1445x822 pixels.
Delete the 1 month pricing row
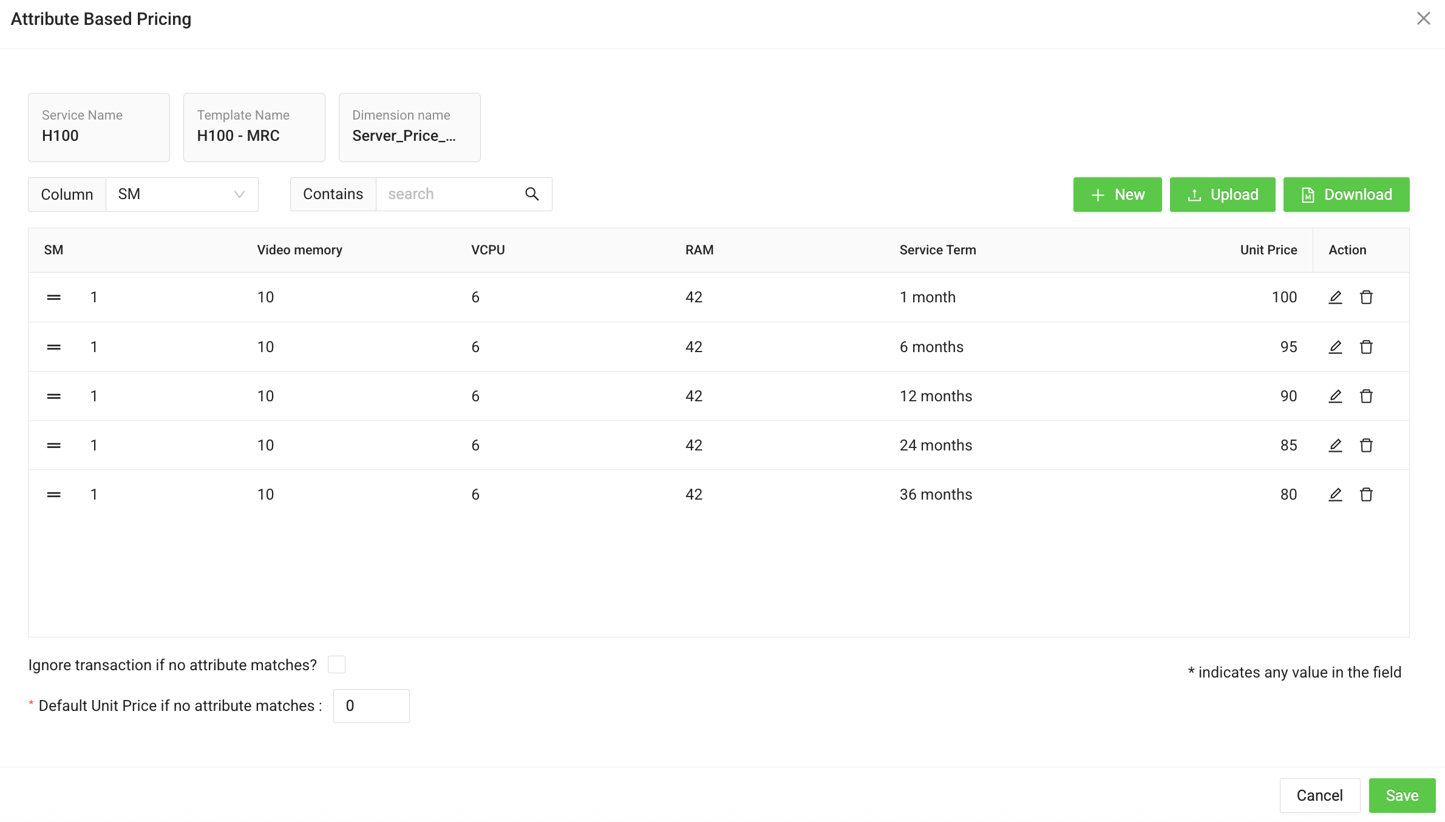click(1367, 297)
